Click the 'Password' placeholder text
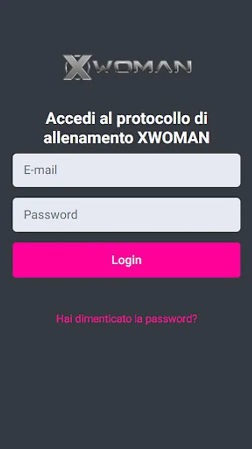Image resolution: width=252 pixels, height=449 pixels. 51,215
